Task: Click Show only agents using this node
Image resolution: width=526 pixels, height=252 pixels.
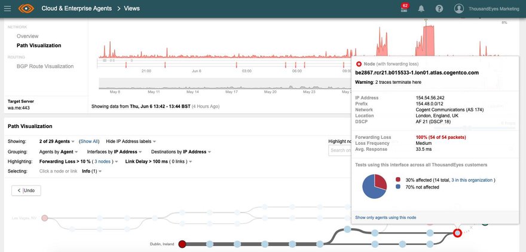Action: [x=386, y=217]
